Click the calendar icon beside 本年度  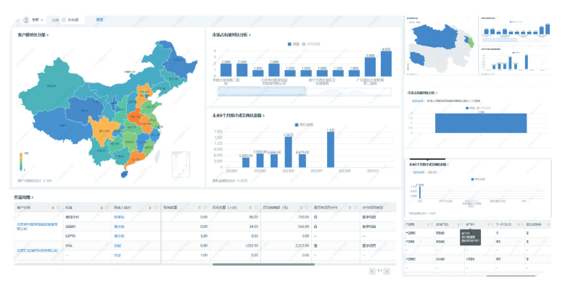64,20
